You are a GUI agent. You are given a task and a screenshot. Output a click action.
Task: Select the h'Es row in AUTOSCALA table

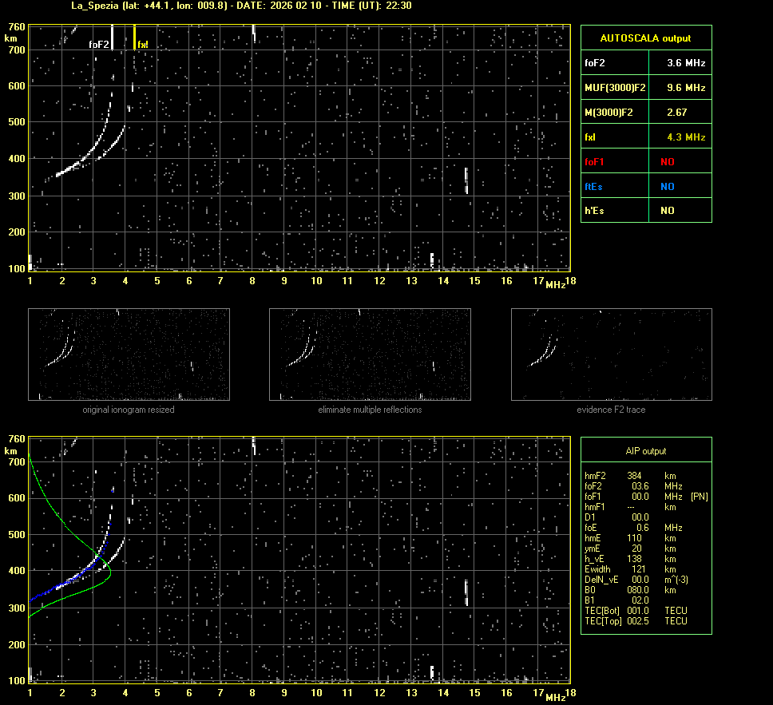645,211
